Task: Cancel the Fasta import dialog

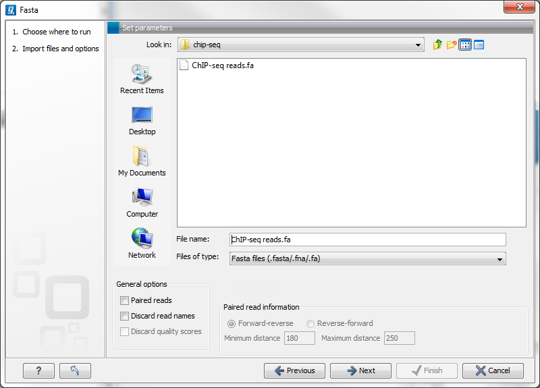Action: (x=493, y=370)
